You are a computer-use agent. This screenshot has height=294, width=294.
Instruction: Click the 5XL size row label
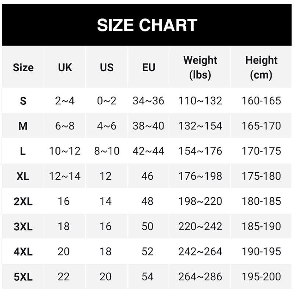[x=23, y=277]
